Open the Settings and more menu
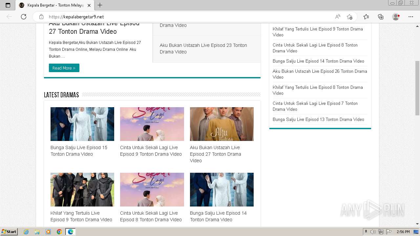Screen dimensions: 420x236 click(x=411, y=17)
